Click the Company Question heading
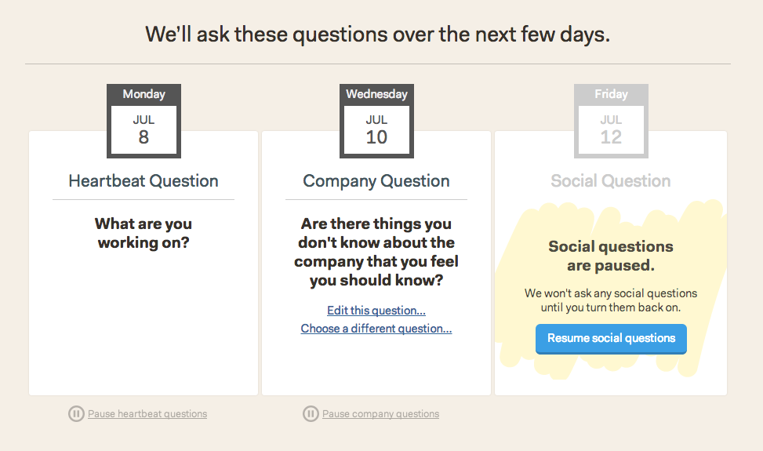 pos(376,181)
